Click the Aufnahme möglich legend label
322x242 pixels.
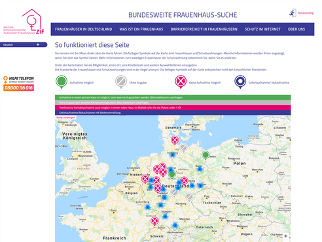pos(82,83)
